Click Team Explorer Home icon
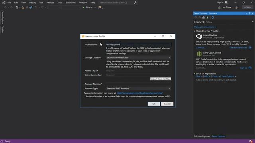The height and width of the screenshot is (143, 255). point(204,17)
